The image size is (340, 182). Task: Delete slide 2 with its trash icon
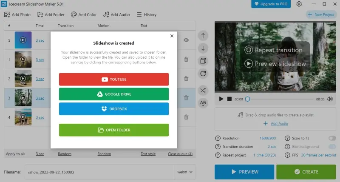(x=186, y=79)
